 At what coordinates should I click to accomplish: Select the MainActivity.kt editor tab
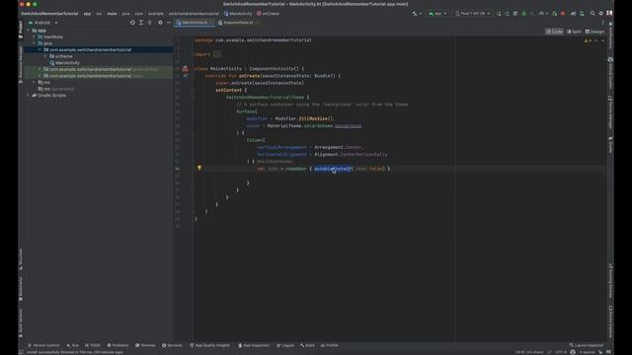tap(195, 23)
